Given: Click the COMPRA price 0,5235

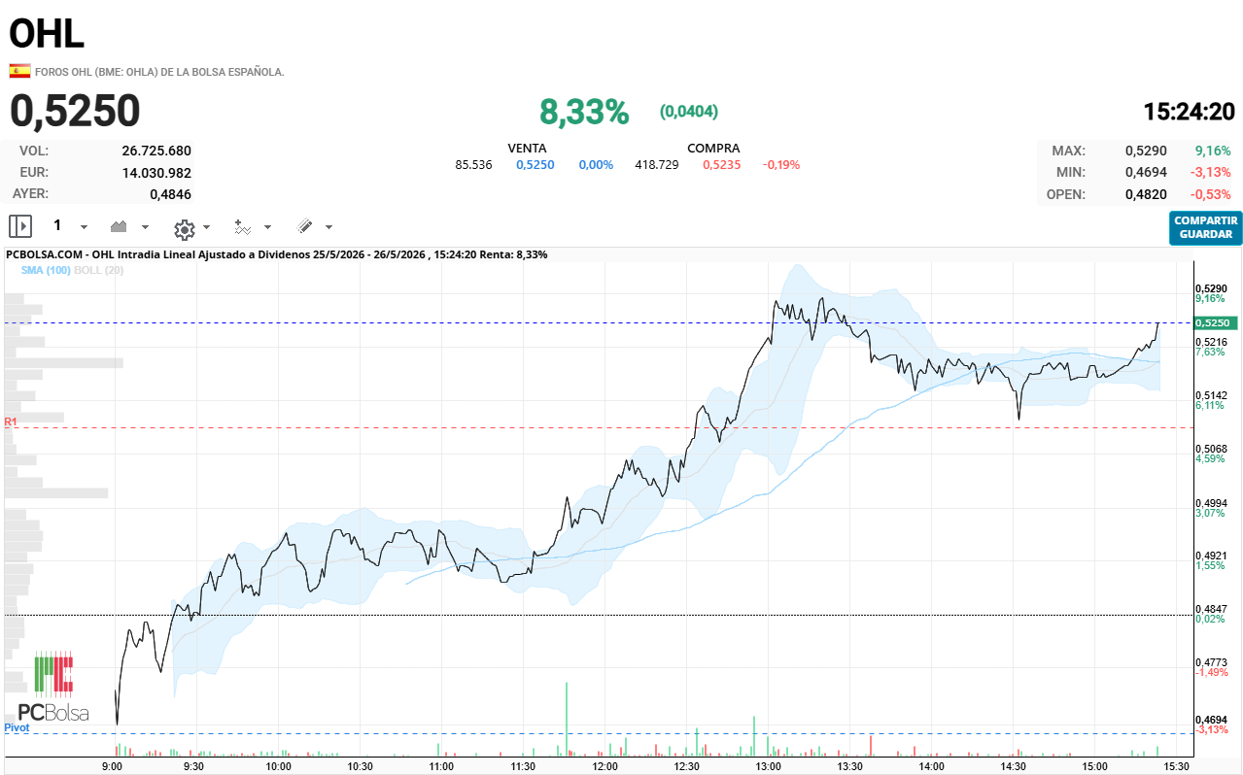Looking at the screenshot, I should click(x=722, y=164).
